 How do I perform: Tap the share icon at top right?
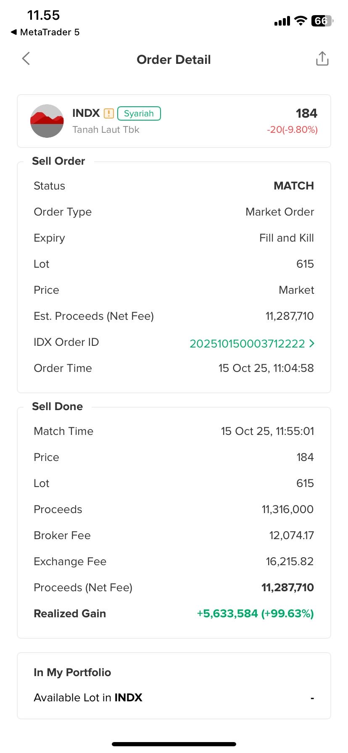pyautogui.click(x=322, y=59)
